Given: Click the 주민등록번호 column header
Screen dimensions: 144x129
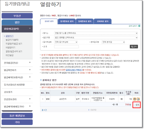Looking at the screenshot, I should pos(112,93).
